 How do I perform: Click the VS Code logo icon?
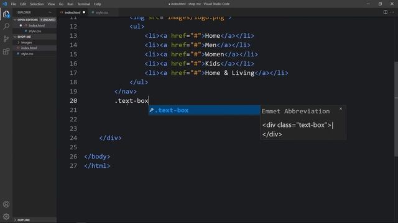click(x=4, y=4)
